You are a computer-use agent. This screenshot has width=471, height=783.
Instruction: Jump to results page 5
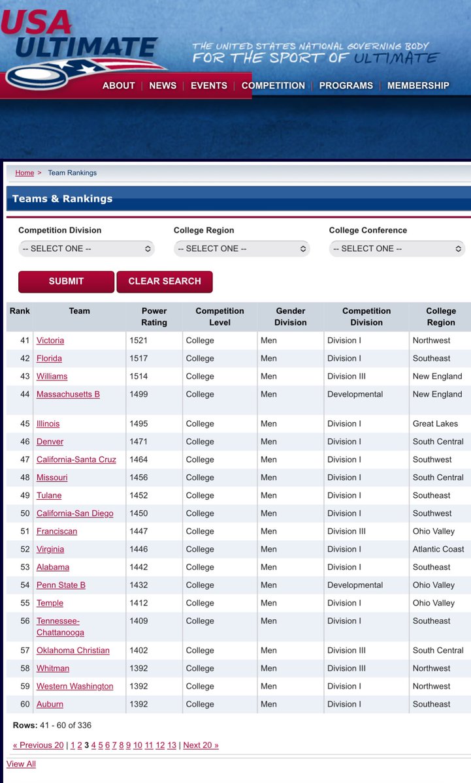pos(101,745)
